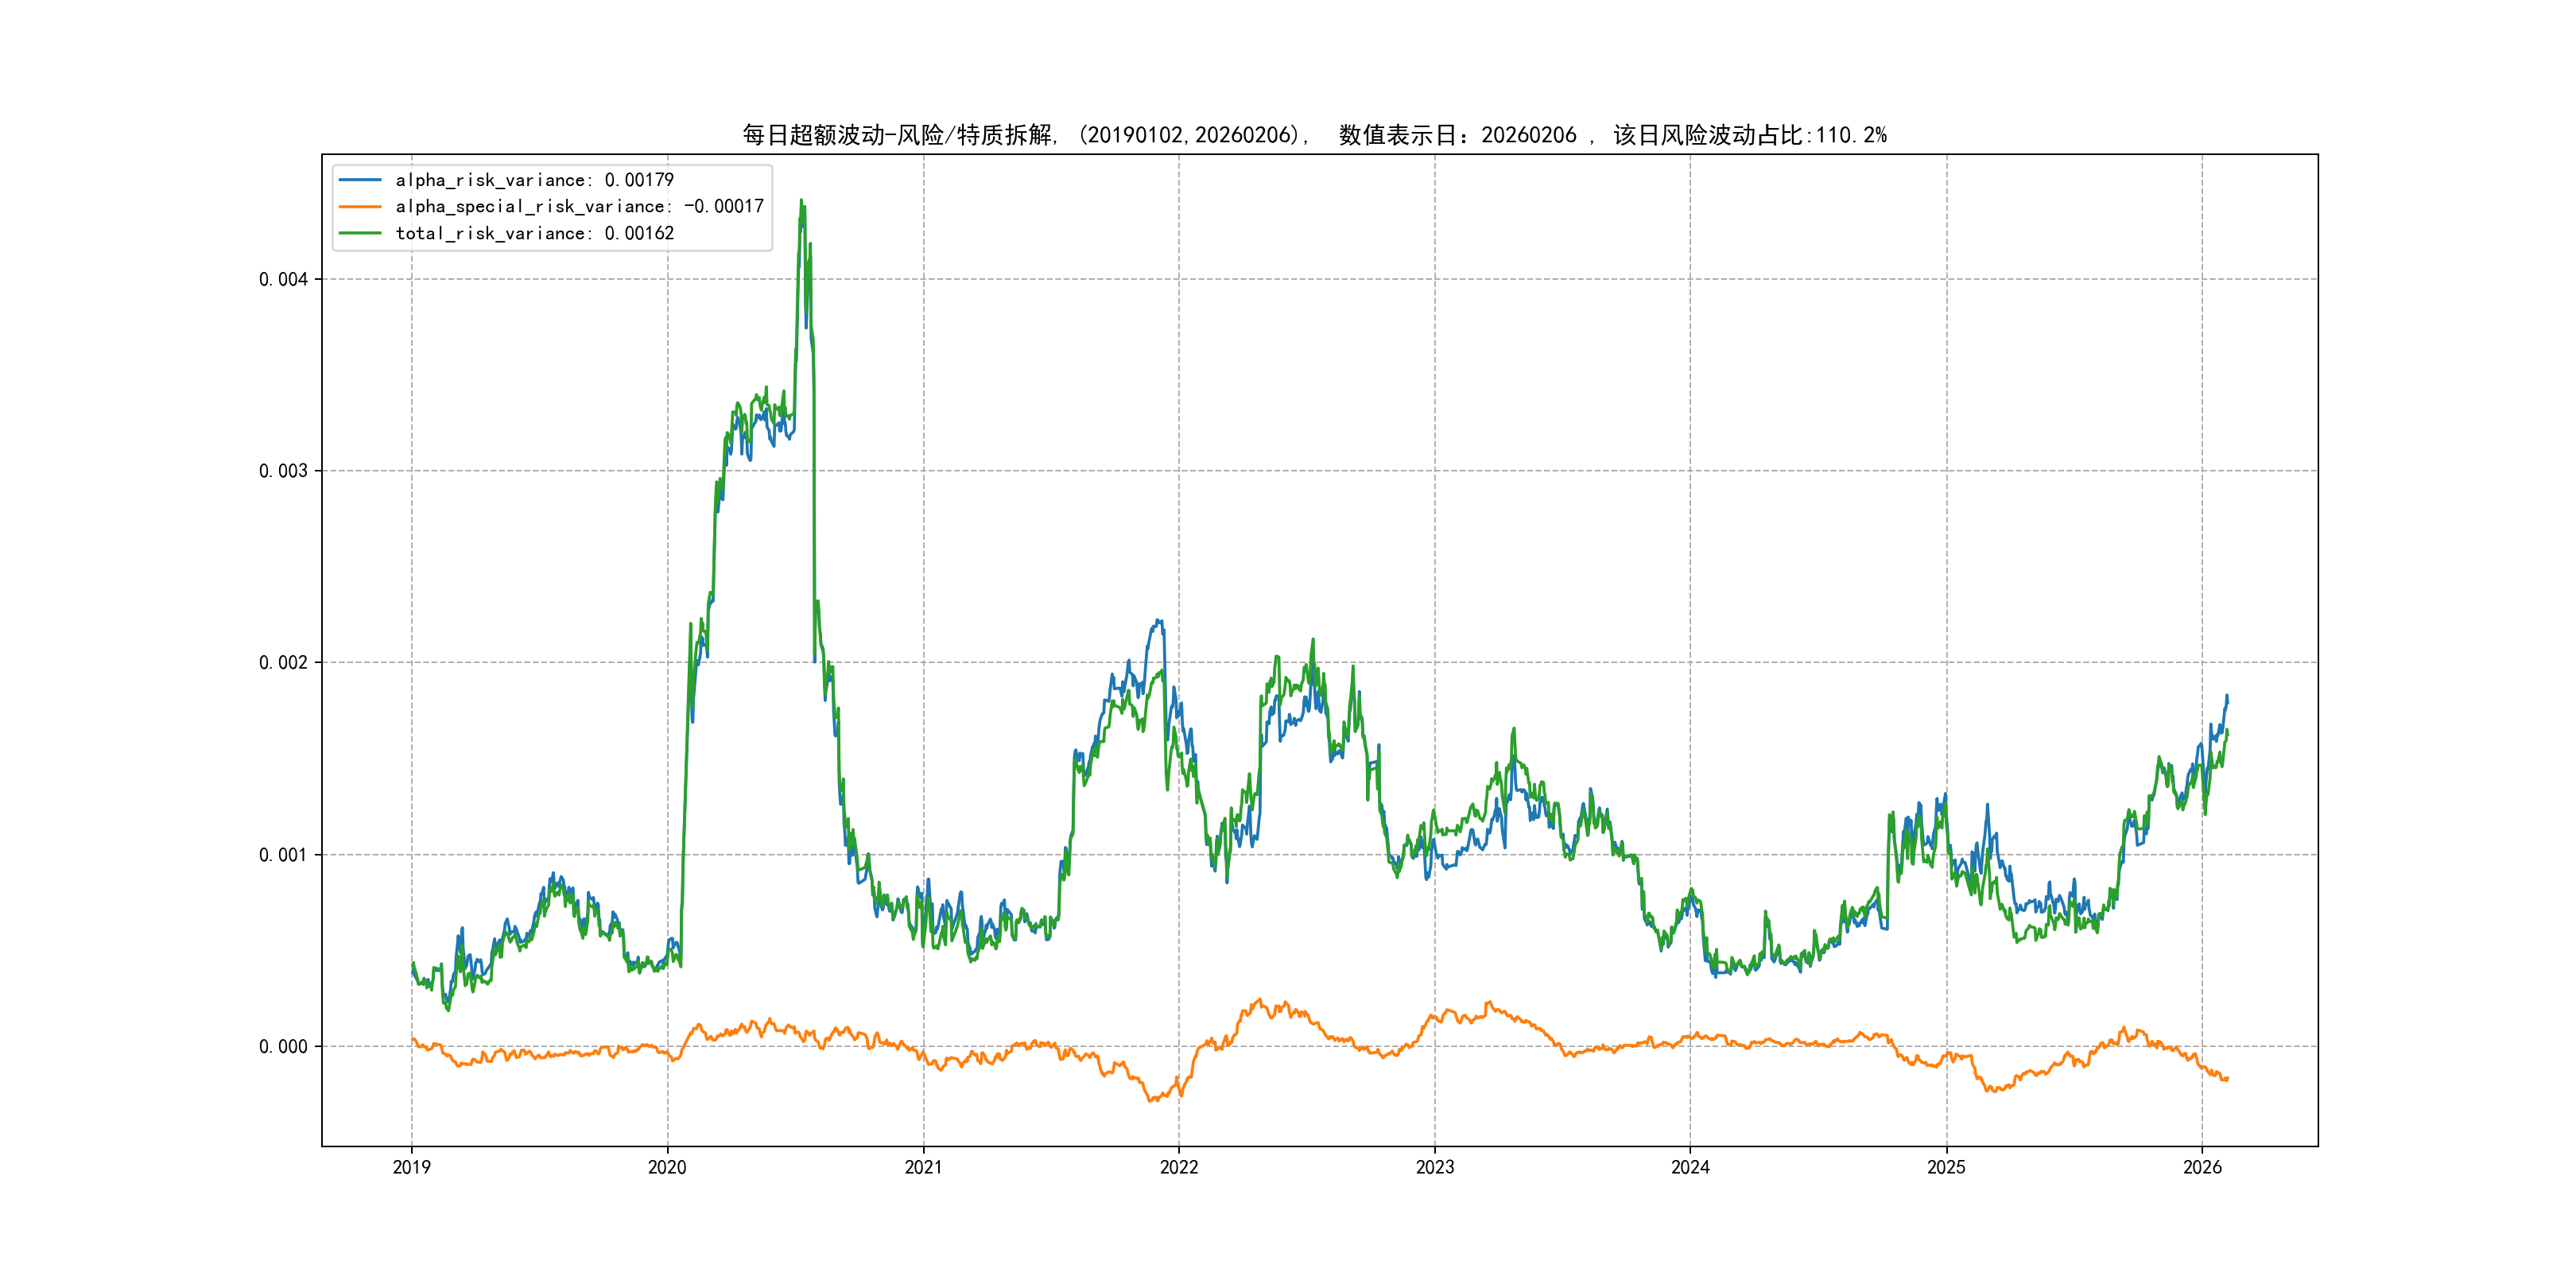This screenshot has width=2576, height=1288.
Task: Click the blue alpha_risk_variance legend line
Action: [x=360, y=180]
